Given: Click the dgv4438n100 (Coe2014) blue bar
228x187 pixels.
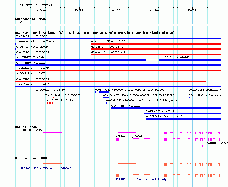Looking at the screenshot, I should pyautogui.click(x=182, y=114).
